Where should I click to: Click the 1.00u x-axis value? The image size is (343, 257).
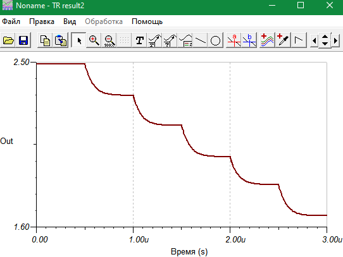pos(139,239)
